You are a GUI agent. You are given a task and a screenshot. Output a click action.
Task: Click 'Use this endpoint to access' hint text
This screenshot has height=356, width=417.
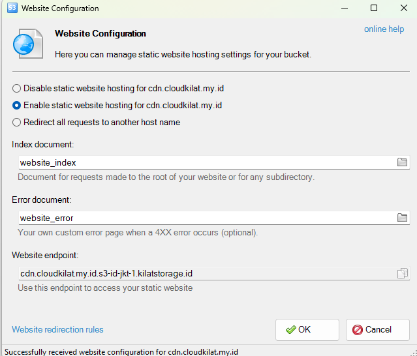coord(105,288)
